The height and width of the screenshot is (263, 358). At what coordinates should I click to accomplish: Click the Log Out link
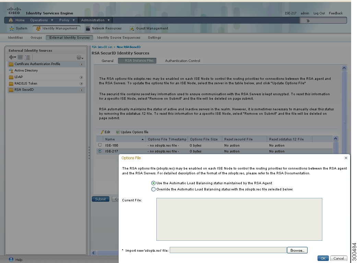pos(319,13)
